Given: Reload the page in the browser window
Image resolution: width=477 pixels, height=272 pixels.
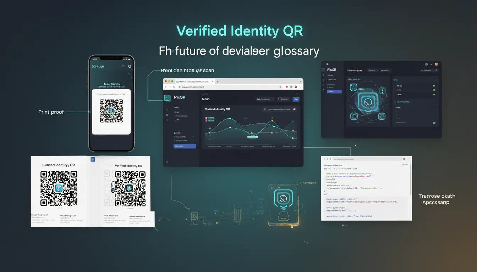Looking at the screenshot, I should 174,87.
